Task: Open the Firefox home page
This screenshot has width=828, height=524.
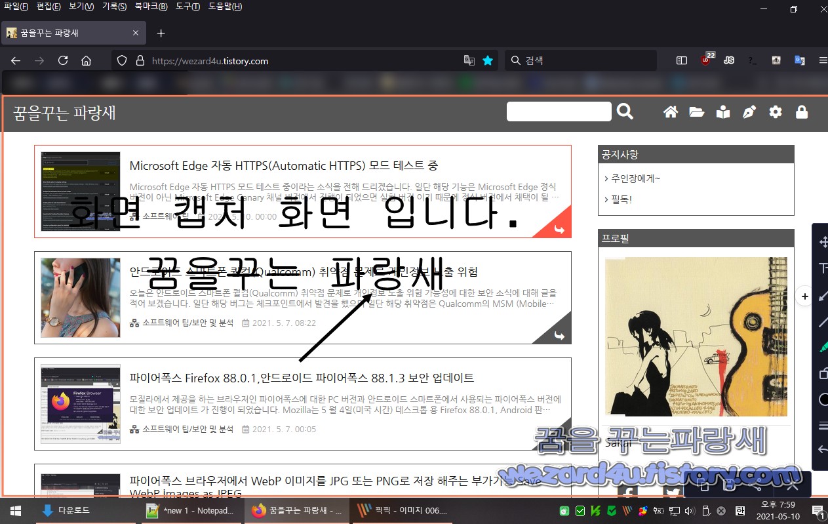Action: [86, 60]
